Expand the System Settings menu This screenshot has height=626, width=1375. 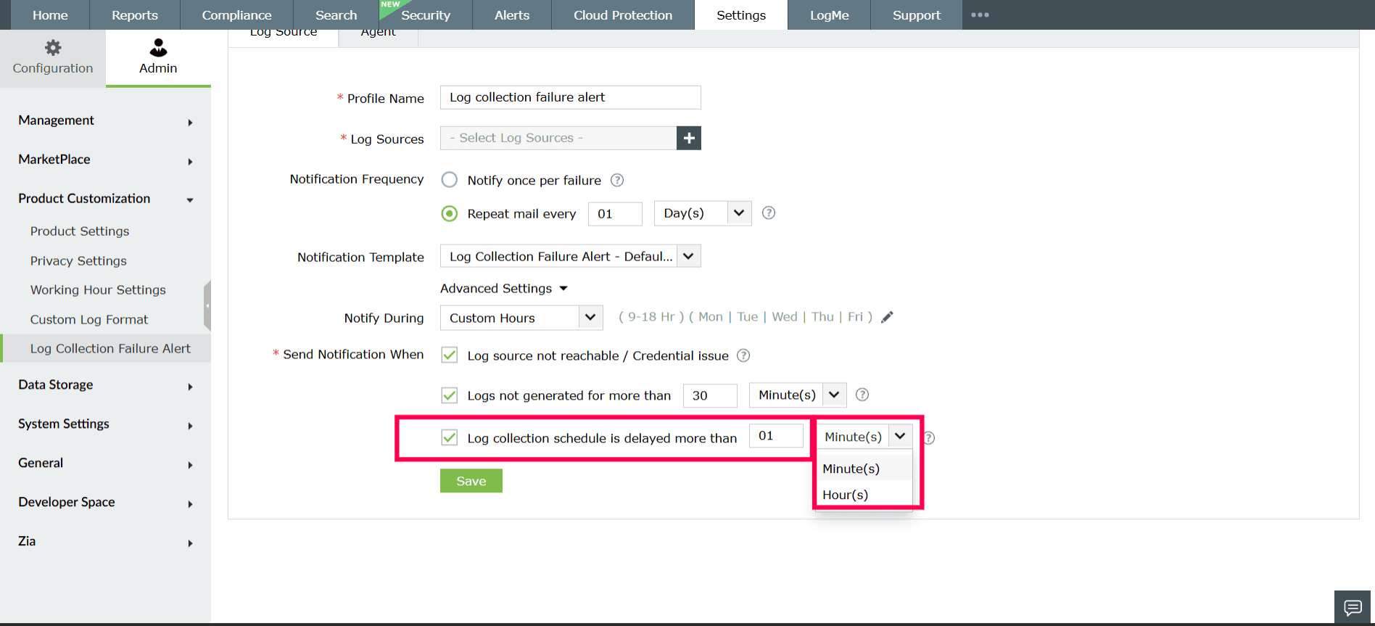pyautogui.click(x=106, y=424)
